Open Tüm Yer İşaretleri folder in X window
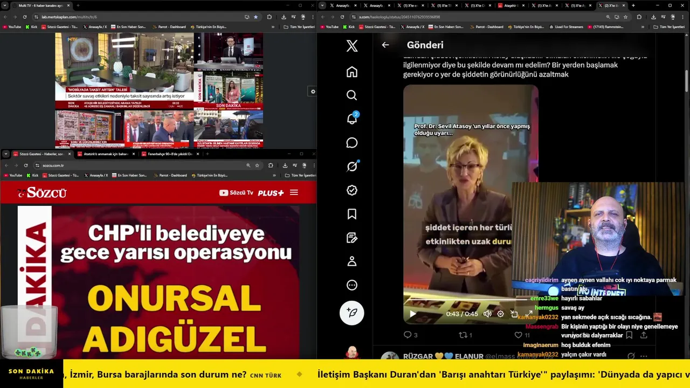This screenshot has width=690, height=388. pos(666,26)
